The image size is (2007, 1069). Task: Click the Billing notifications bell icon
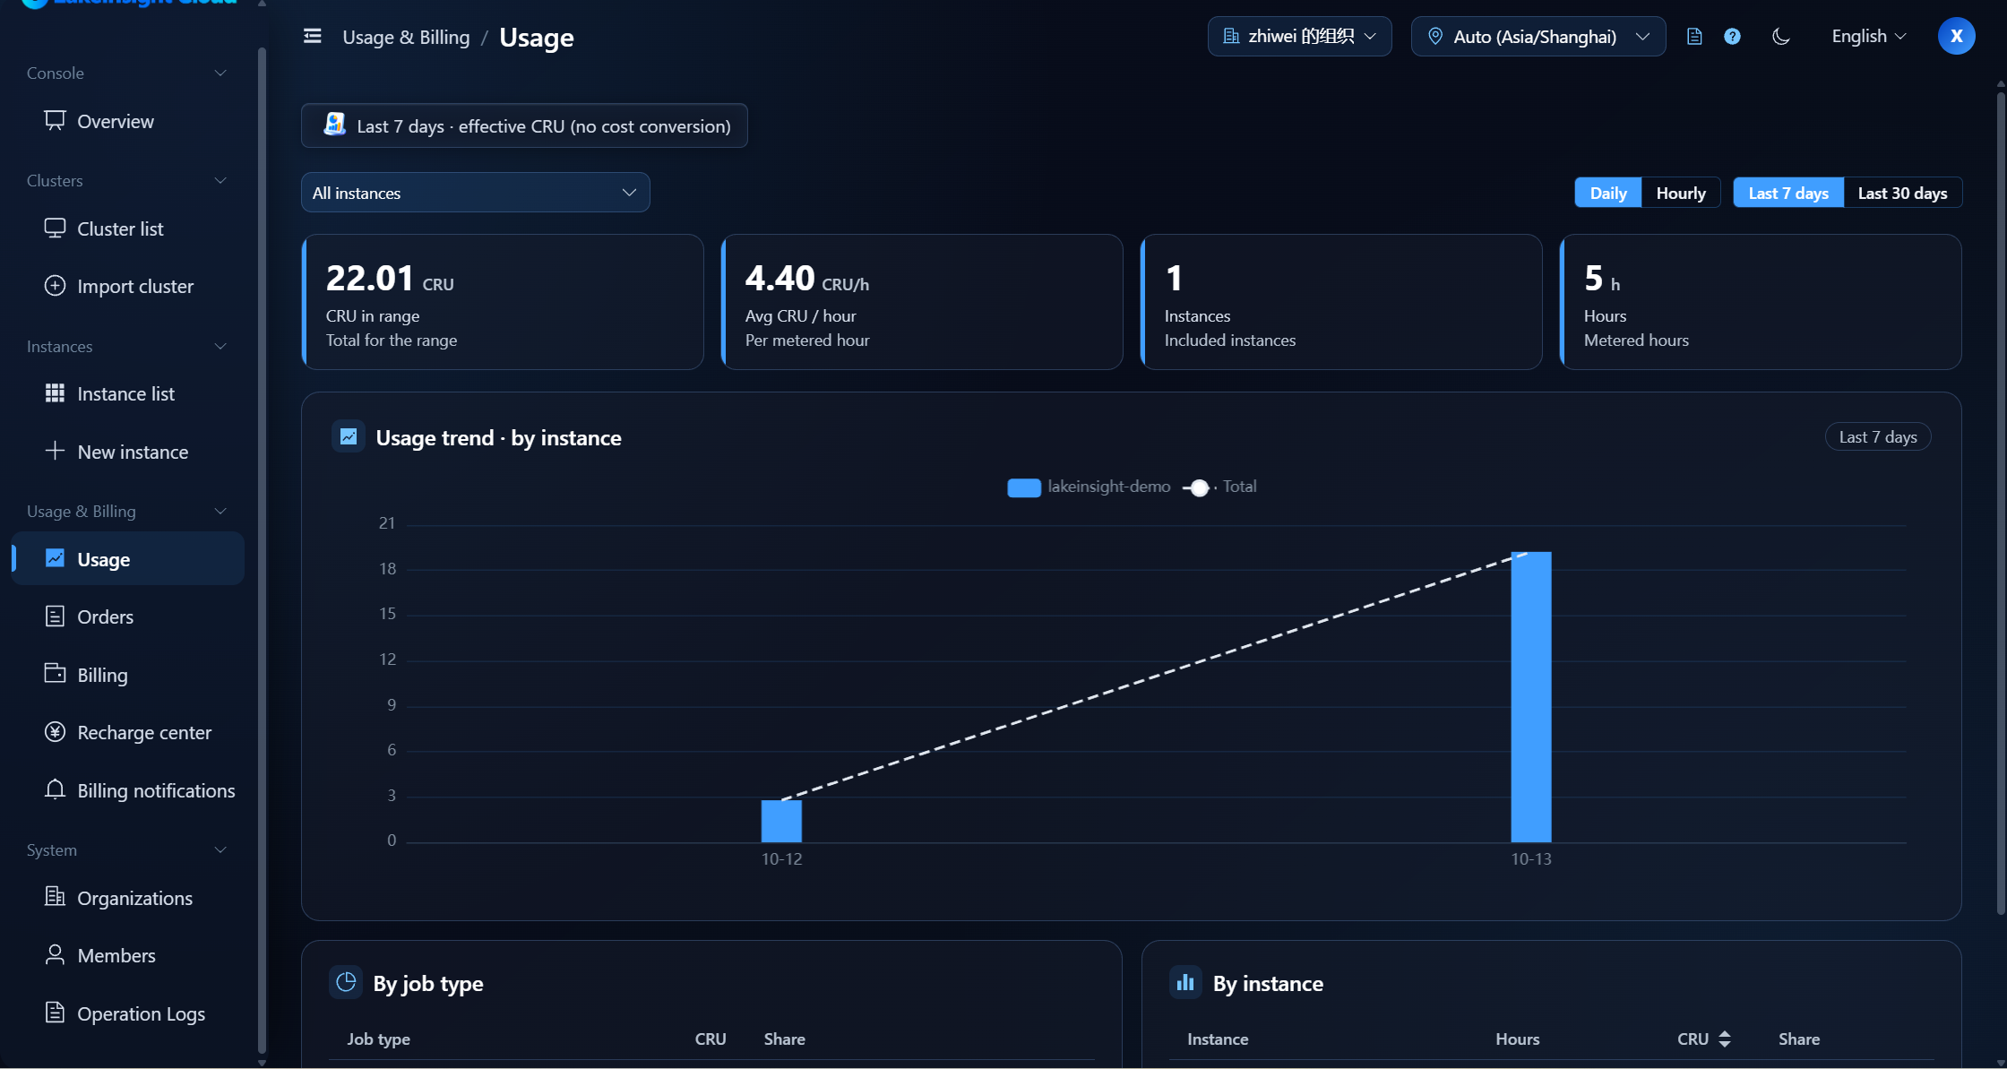click(55, 789)
